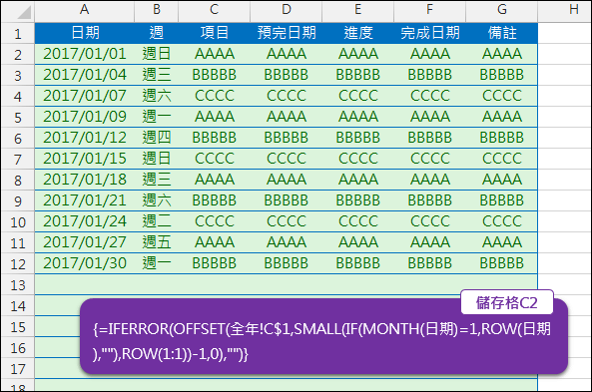Viewport: 592px width, 392px height.
Task: Select the cell 2017/01/04
Action: click(85, 75)
